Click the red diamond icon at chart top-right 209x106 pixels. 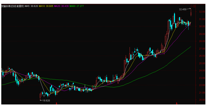click(x=191, y=6)
